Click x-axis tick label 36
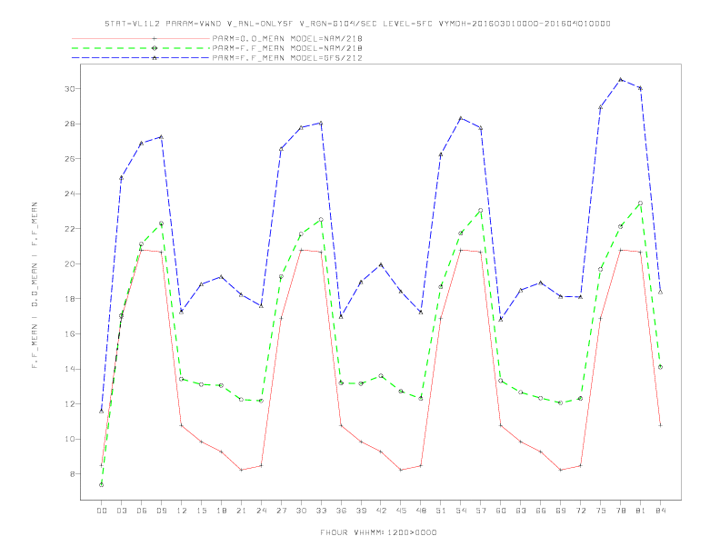 click(341, 511)
